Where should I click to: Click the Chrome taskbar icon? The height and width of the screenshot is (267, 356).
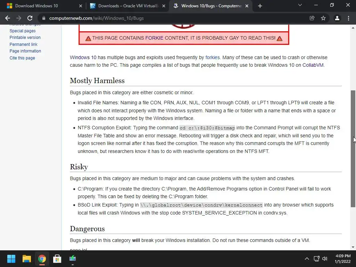(42, 259)
